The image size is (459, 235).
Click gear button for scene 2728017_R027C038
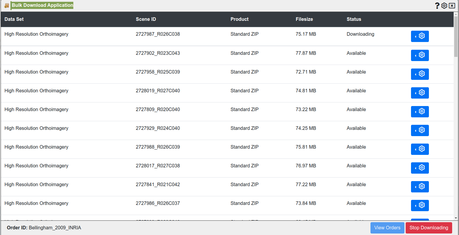click(420, 168)
